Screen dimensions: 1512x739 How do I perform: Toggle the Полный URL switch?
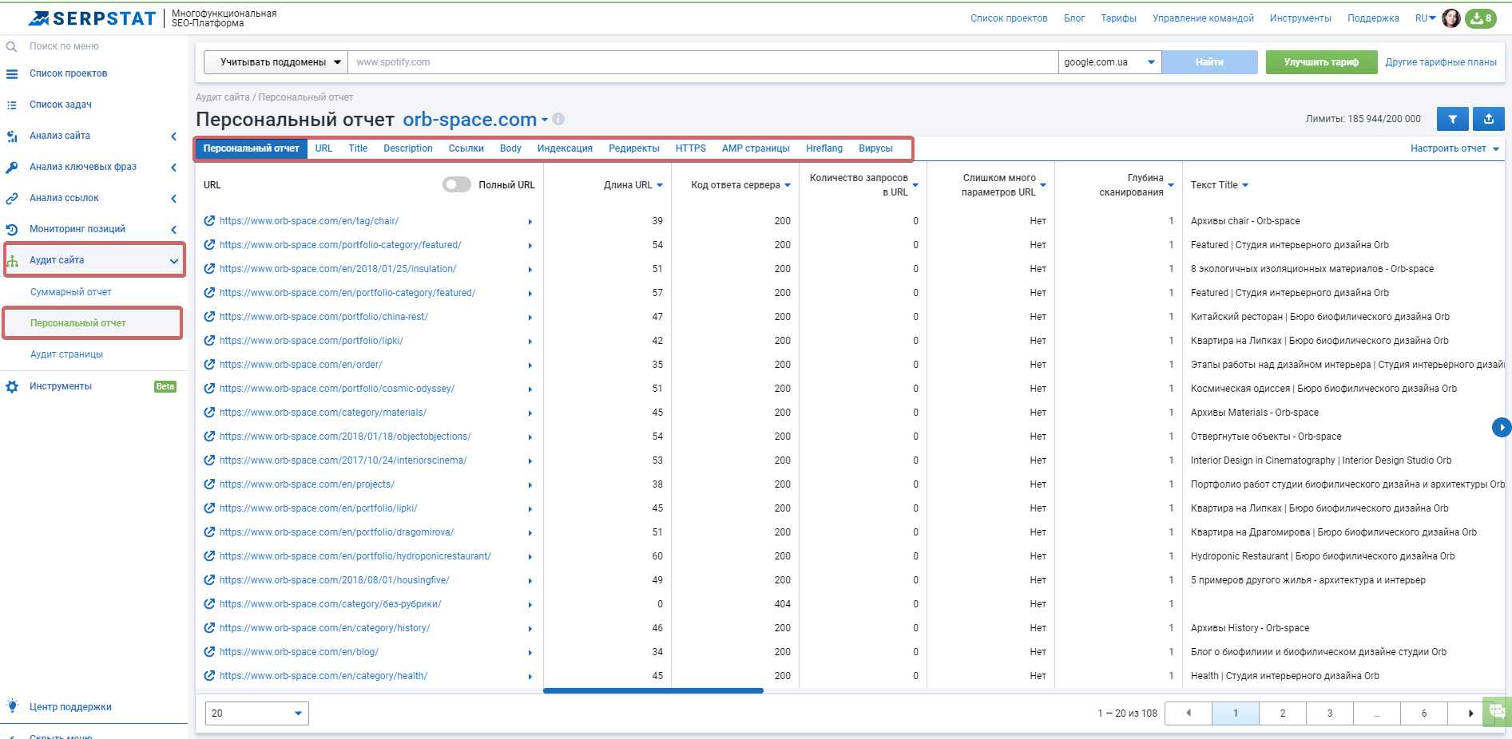(x=457, y=185)
